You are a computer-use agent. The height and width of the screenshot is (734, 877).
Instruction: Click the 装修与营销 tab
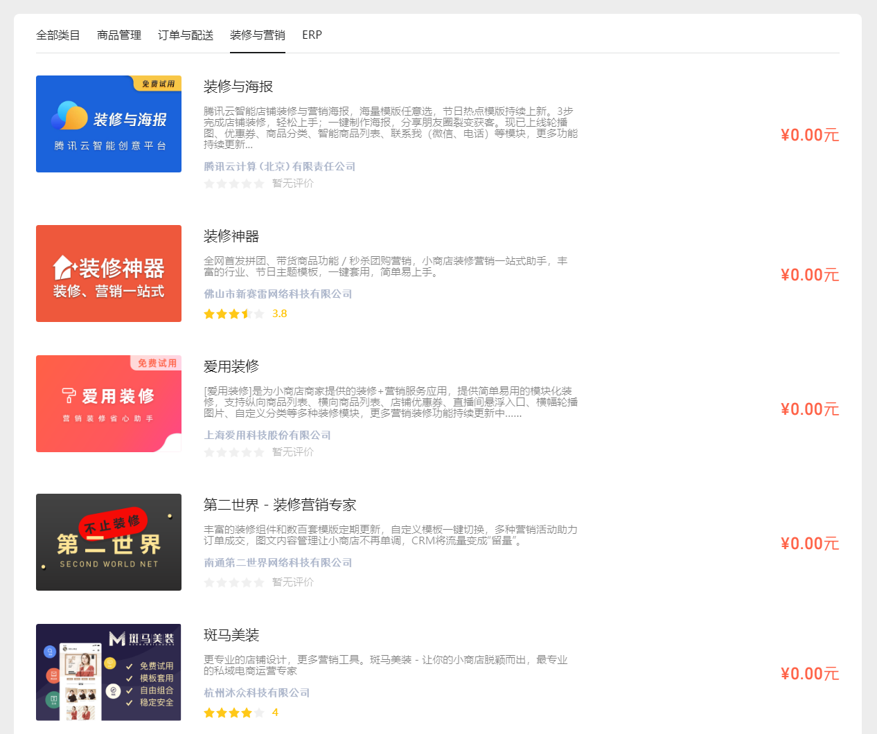click(258, 35)
